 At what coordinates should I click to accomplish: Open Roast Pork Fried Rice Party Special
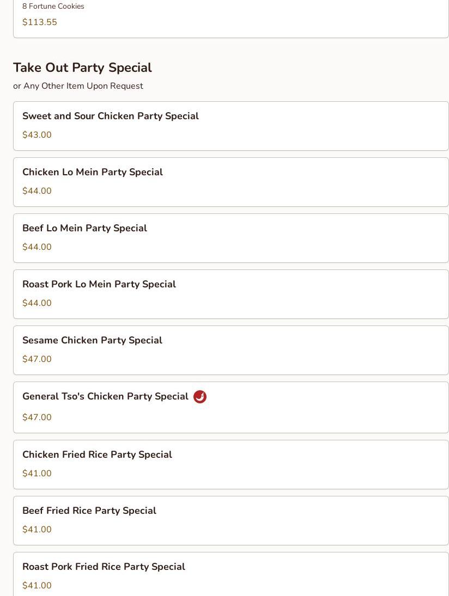(x=104, y=567)
